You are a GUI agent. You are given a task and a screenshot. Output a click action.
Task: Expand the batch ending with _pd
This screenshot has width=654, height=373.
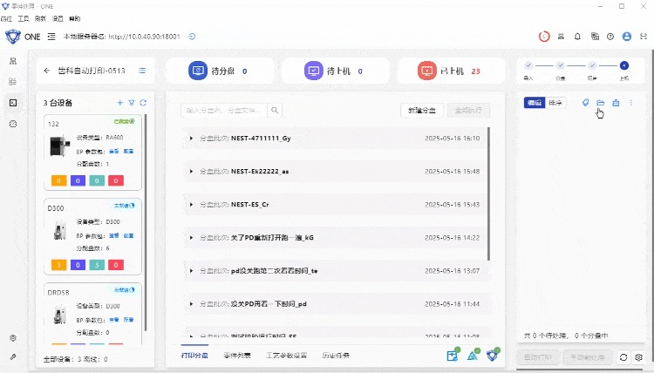[192, 304]
